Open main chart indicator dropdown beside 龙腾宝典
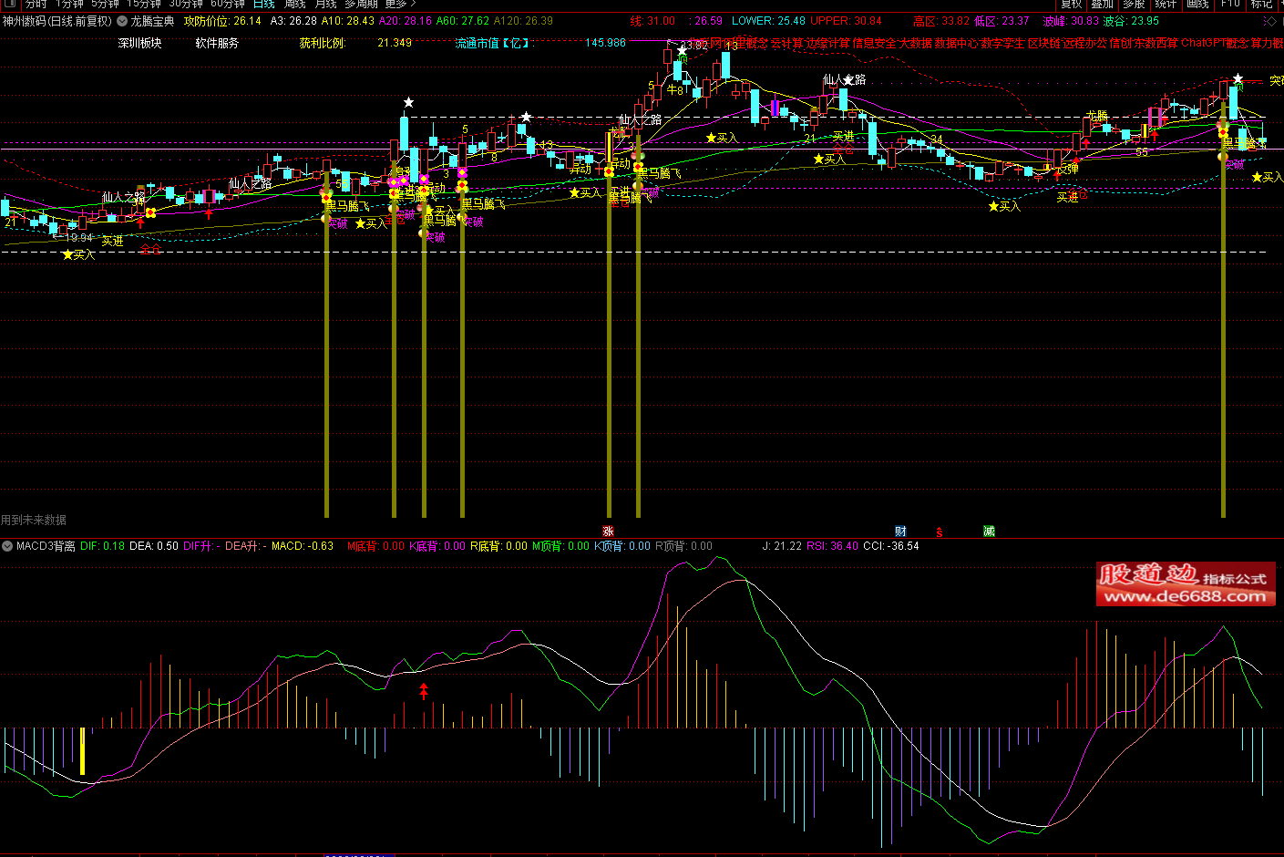The height and width of the screenshot is (857, 1284). 122,21
